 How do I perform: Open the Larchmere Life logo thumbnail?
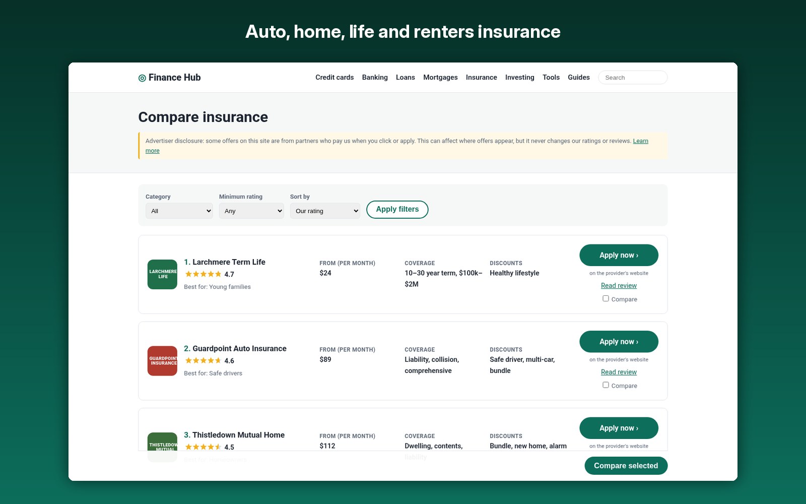[162, 274]
